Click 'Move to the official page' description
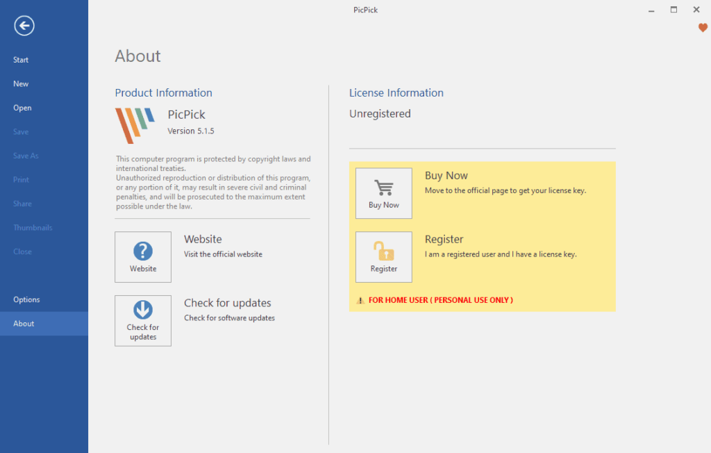Viewport: 711px width, 453px height. pyautogui.click(x=505, y=190)
